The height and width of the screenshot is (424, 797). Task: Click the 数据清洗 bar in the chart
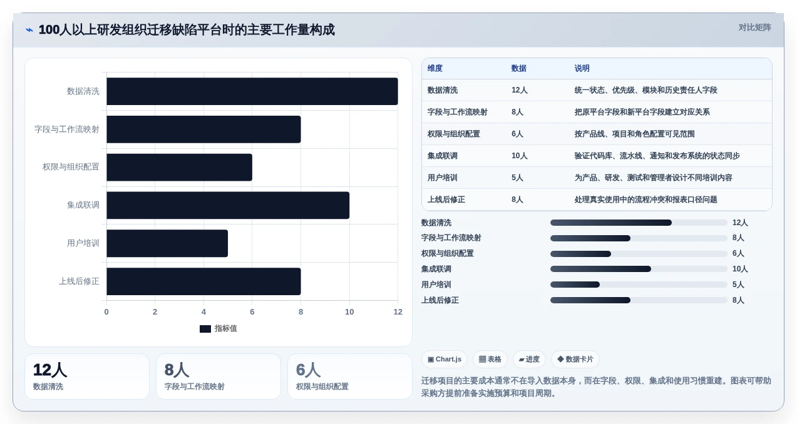(x=252, y=91)
